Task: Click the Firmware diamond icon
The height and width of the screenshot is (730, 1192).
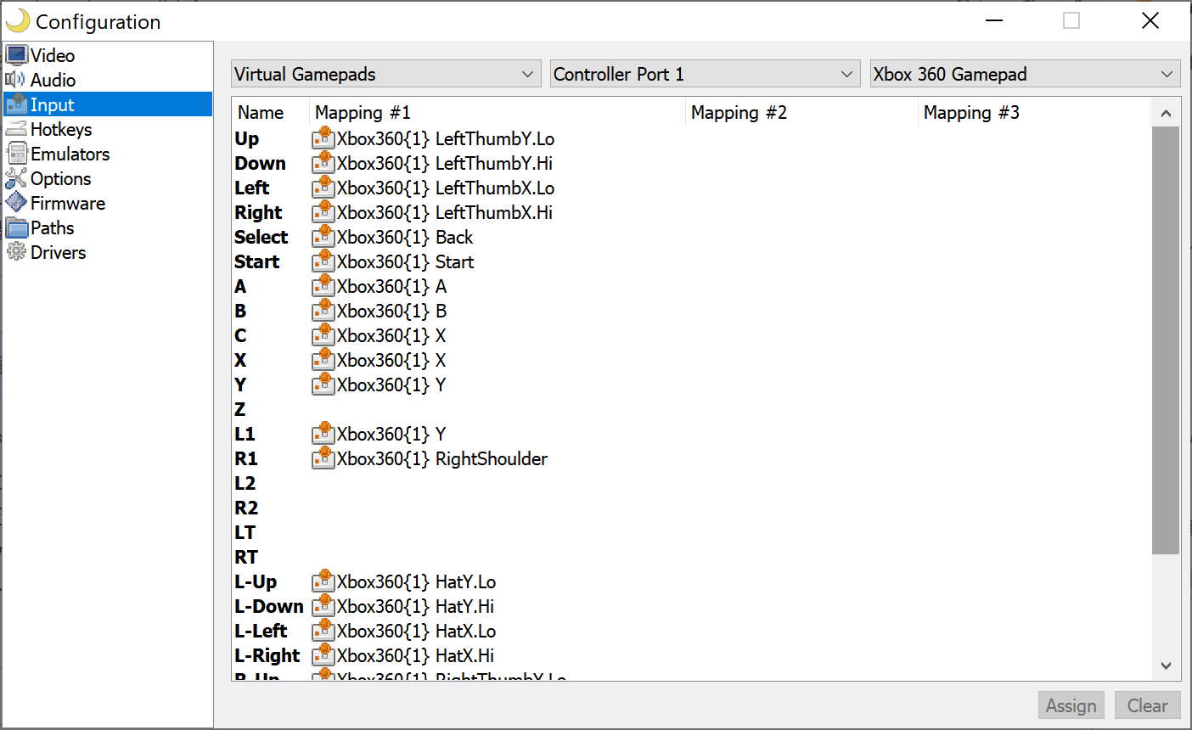Action: (x=17, y=203)
